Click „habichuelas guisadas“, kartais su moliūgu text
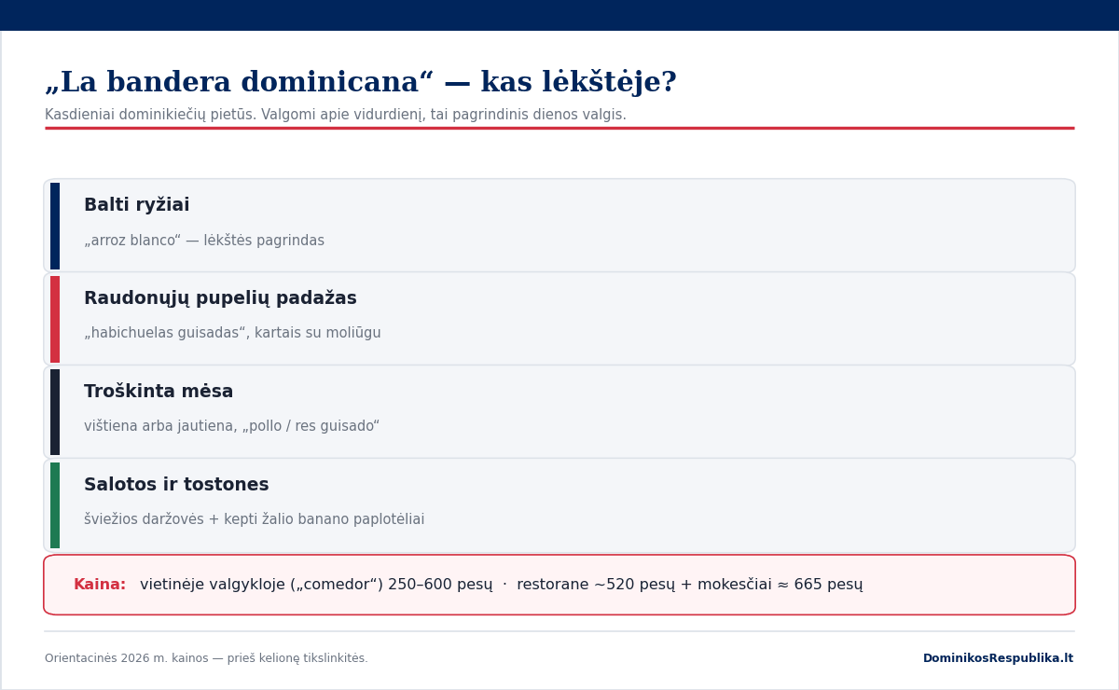The height and width of the screenshot is (690, 1119). tap(232, 333)
